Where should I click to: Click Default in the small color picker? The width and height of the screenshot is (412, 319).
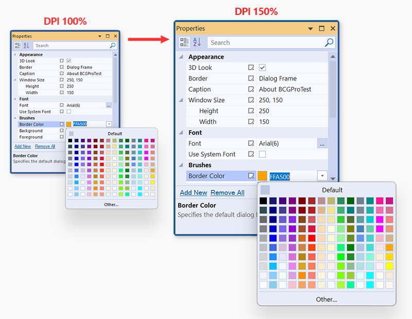pos(115,133)
